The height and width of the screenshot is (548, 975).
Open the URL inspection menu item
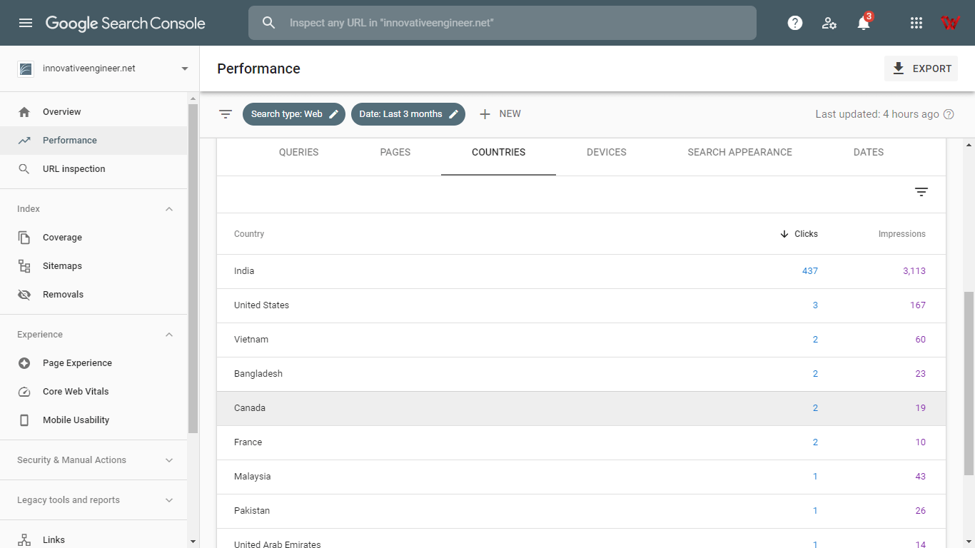pos(94,169)
